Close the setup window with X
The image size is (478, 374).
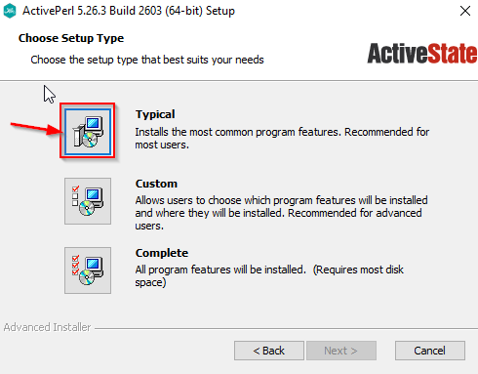click(x=465, y=11)
